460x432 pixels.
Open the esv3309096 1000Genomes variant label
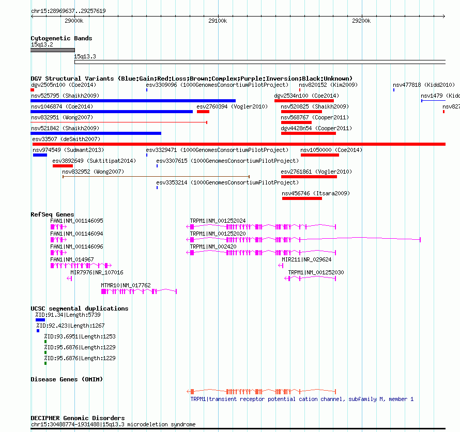pos(217,85)
